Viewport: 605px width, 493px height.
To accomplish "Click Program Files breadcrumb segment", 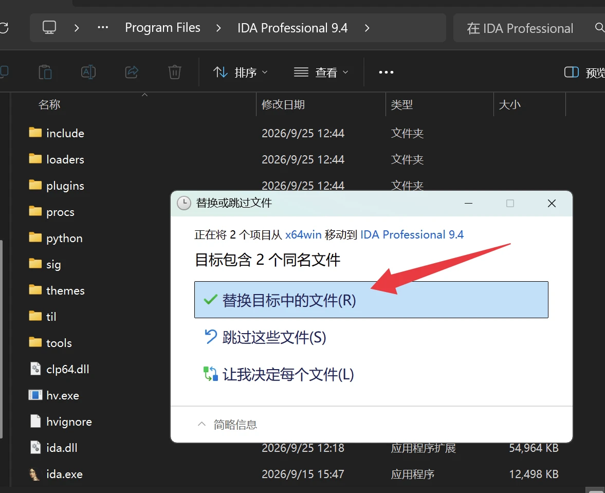I will pyautogui.click(x=162, y=28).
